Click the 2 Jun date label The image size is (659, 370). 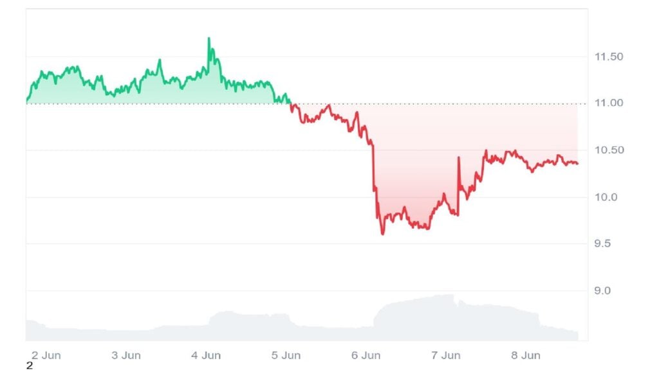pyautogui.click(x=47, y=355)
